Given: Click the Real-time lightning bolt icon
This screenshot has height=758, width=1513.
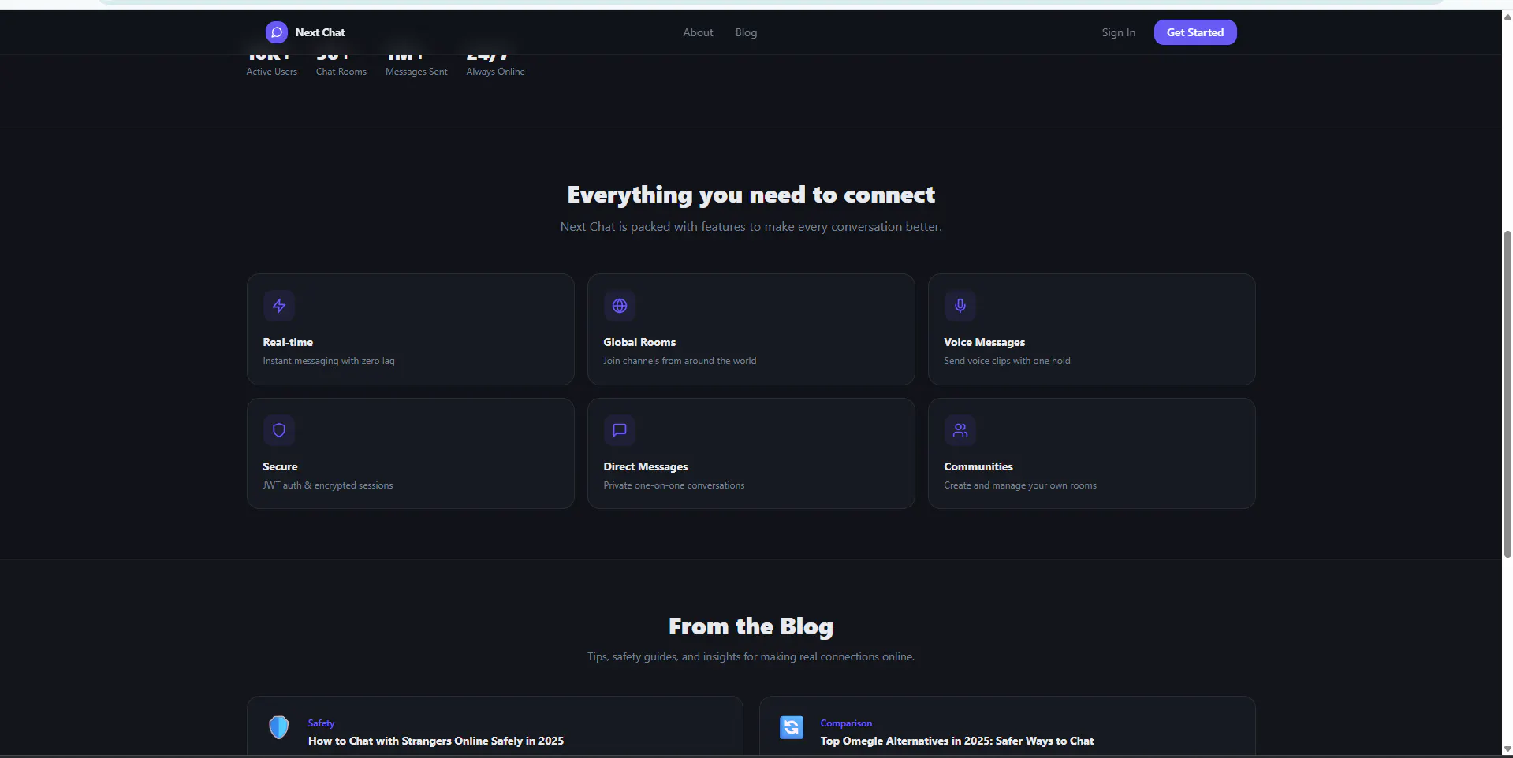Looking at the screenshot, I should (x=279, y=306).
